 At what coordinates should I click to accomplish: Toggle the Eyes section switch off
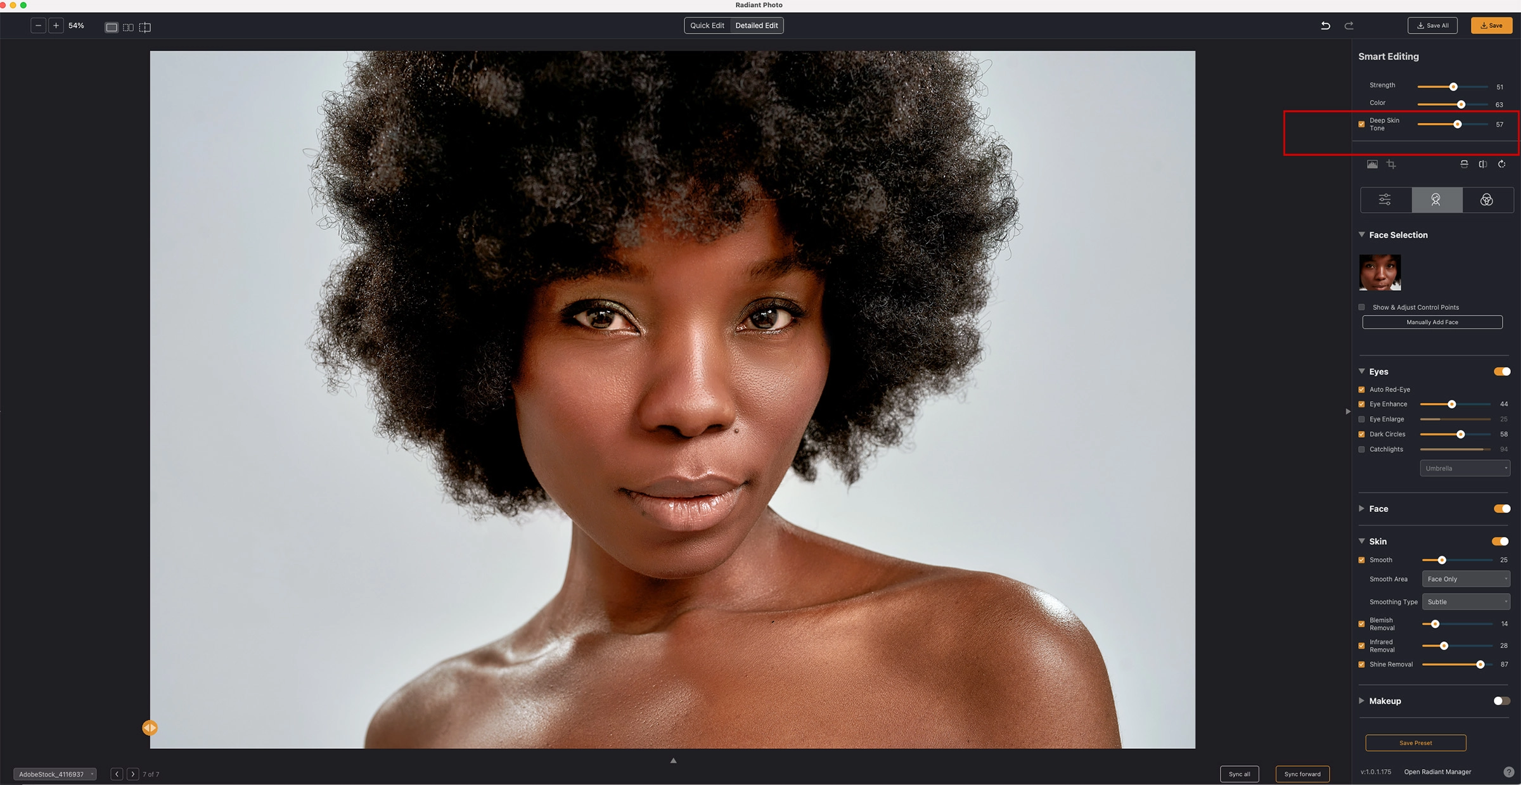pos(1501,372)
